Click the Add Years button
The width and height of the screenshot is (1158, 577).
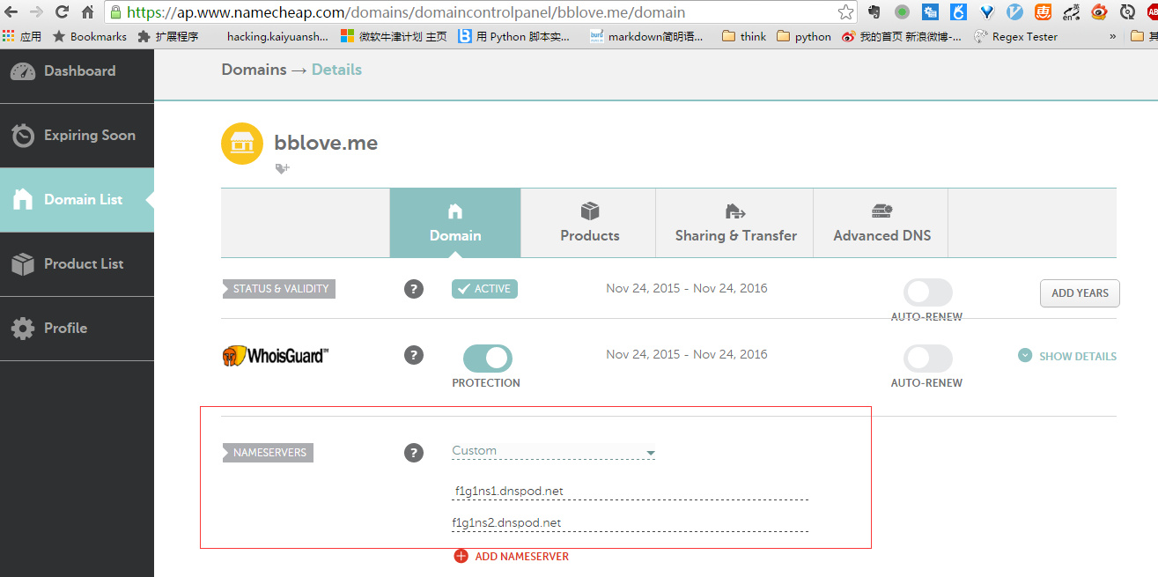(x=1080, y=292)
